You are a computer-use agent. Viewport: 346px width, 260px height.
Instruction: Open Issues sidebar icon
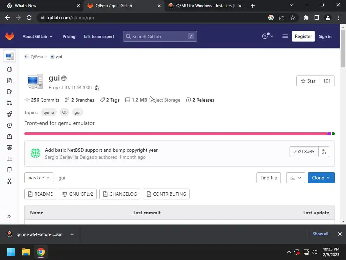pyautogui.click(x=9, y=92)
